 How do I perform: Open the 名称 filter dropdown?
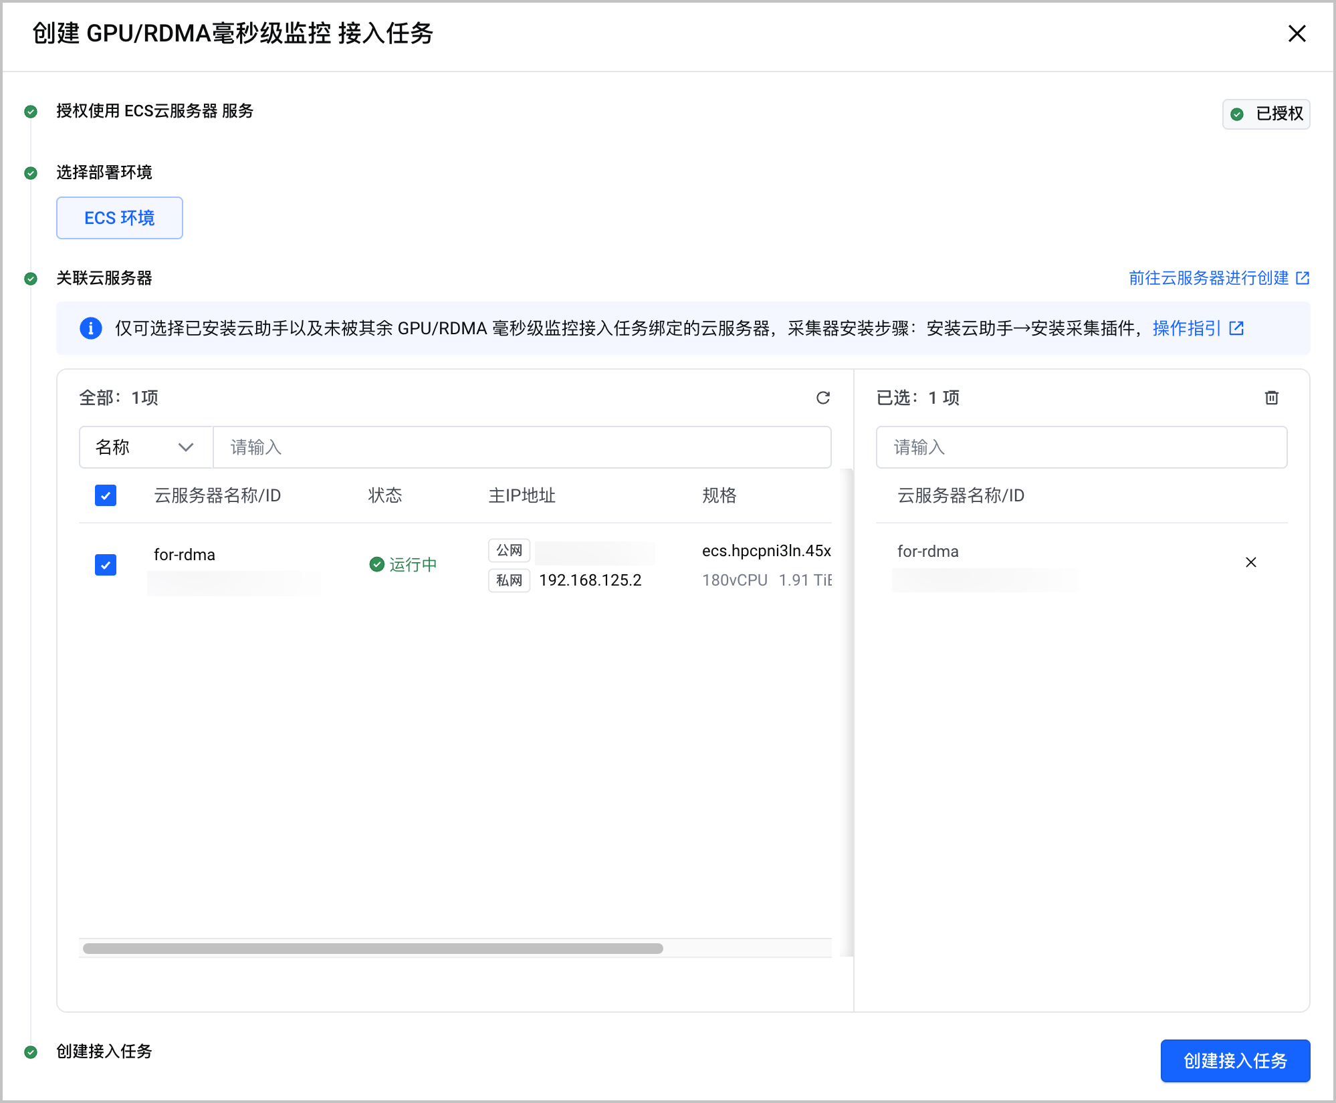point(146,447)
